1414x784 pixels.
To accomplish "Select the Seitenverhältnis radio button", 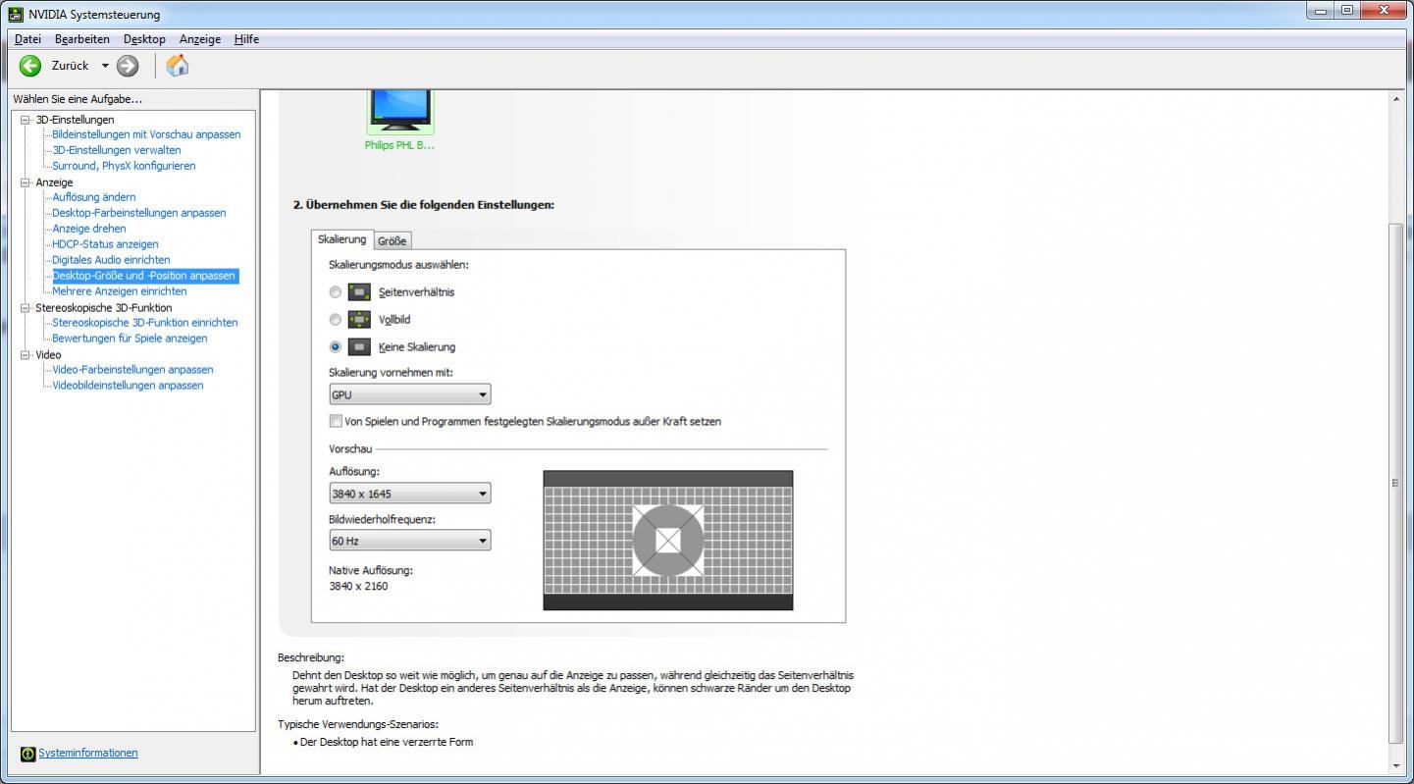I will [x=336, y=292].
